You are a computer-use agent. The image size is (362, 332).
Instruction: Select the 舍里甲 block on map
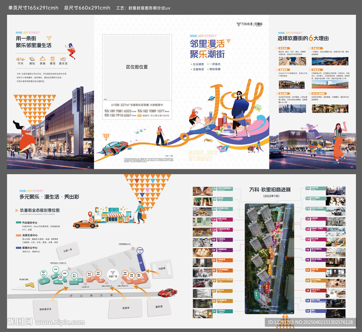pos(125,308)
